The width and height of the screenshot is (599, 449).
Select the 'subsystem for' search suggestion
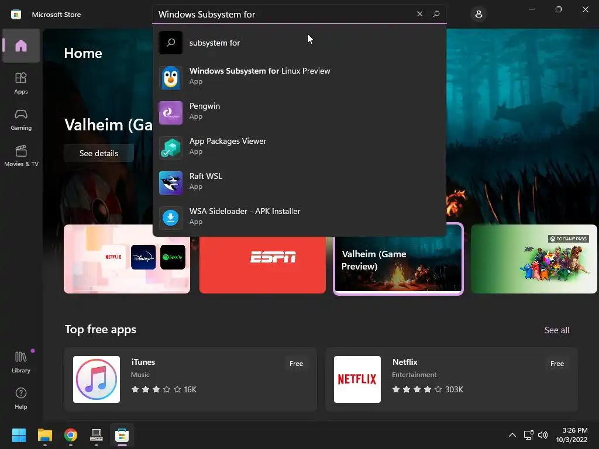click(x=299, y=43)
